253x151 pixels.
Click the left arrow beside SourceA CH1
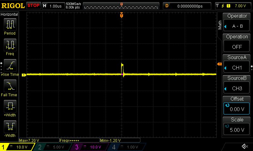click(x=225, y=68)
